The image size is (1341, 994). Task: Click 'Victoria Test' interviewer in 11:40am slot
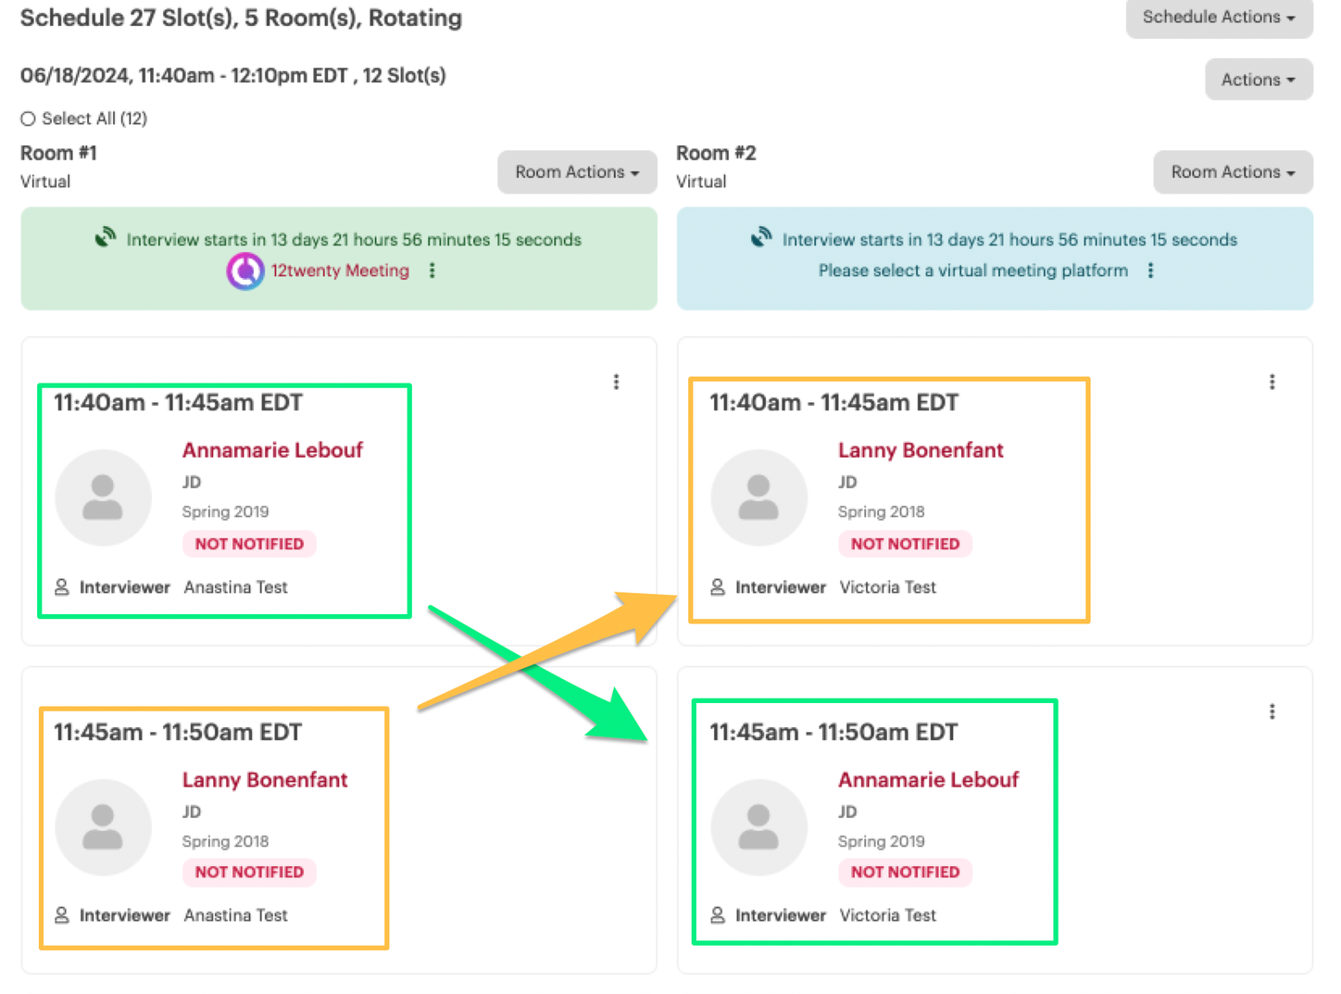click(x=888, y=587)
